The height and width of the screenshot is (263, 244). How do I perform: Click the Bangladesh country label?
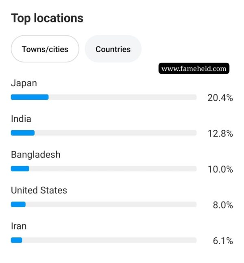36,154
